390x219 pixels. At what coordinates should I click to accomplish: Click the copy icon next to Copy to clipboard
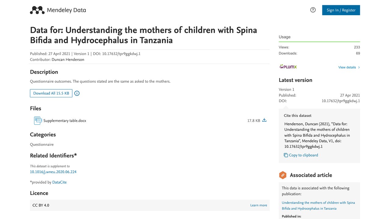click(286, 155)
